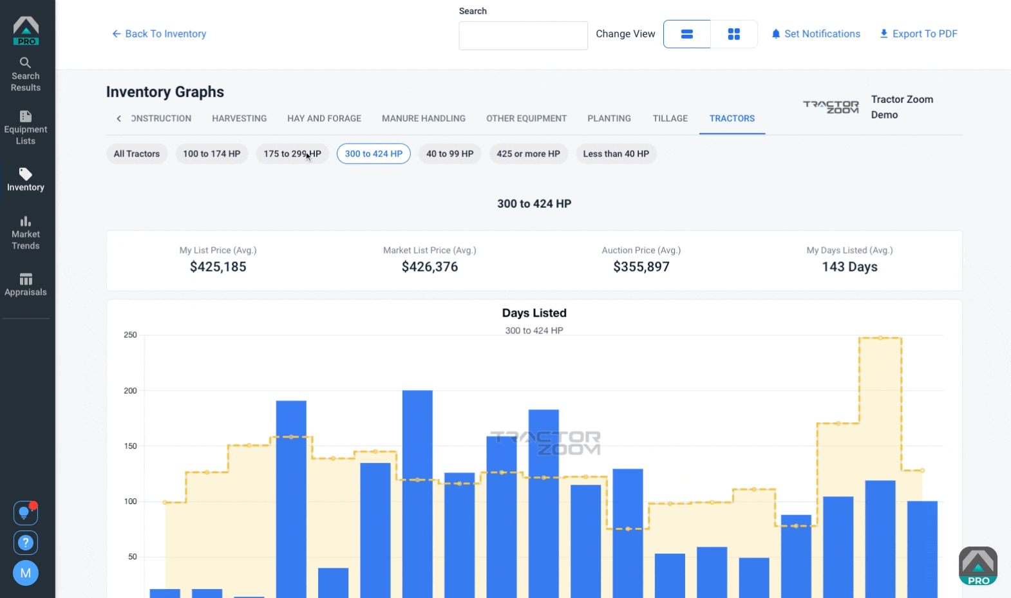Open the Tillage tab

(x=670, y=118)
